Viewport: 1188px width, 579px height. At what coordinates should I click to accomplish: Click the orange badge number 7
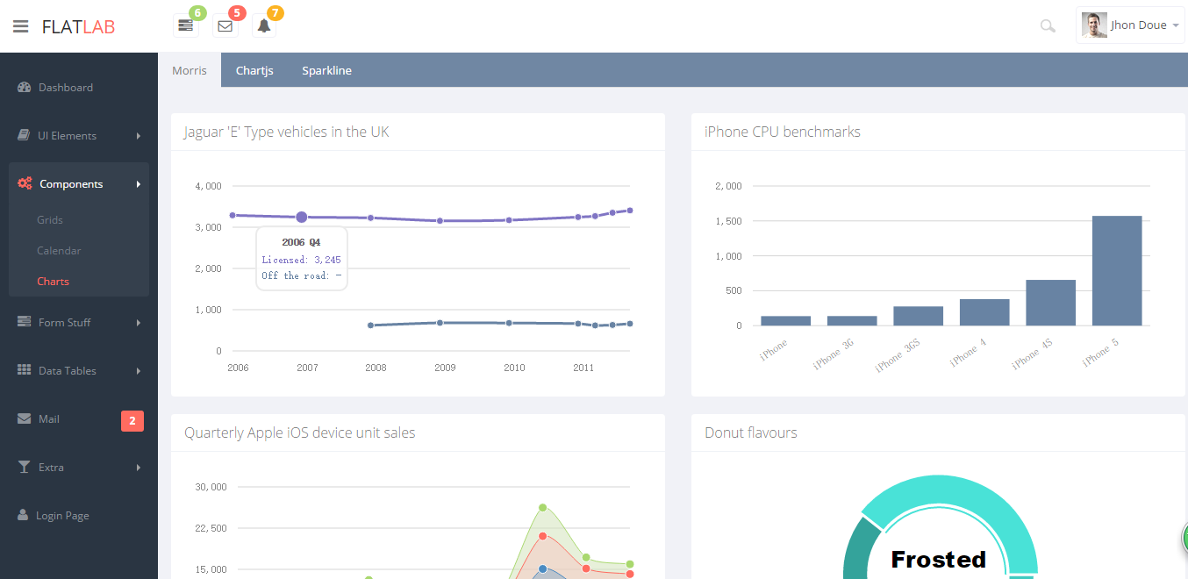(x=276, y=13)
